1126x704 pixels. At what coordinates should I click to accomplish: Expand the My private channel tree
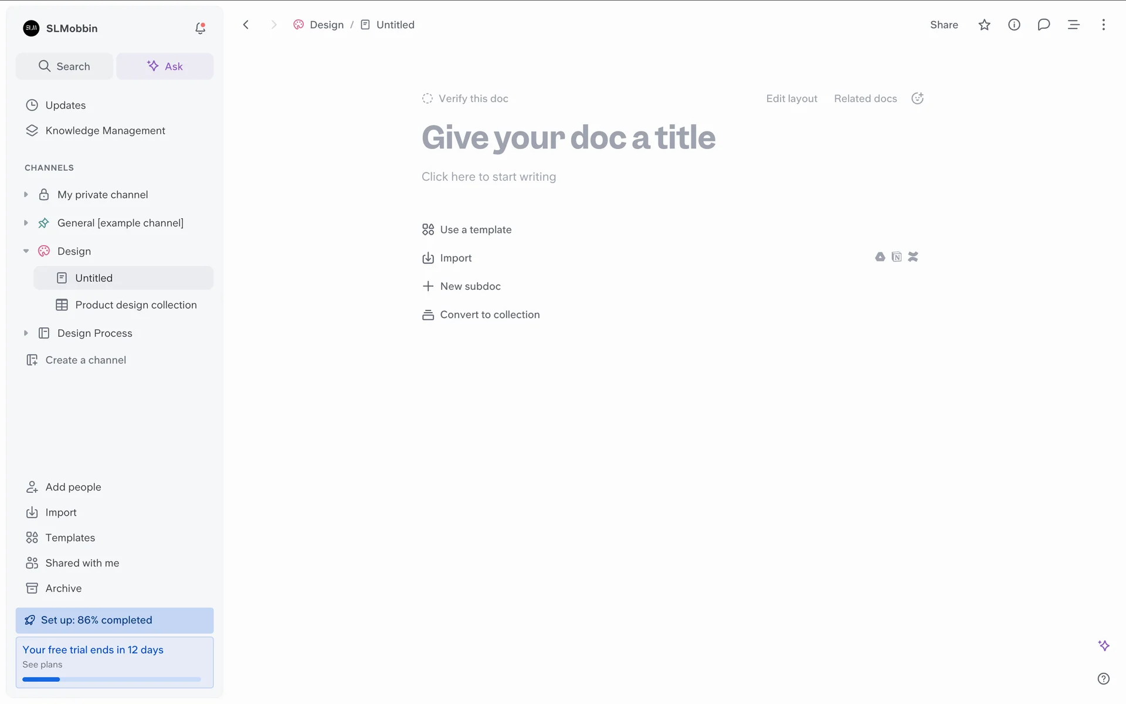26,195
